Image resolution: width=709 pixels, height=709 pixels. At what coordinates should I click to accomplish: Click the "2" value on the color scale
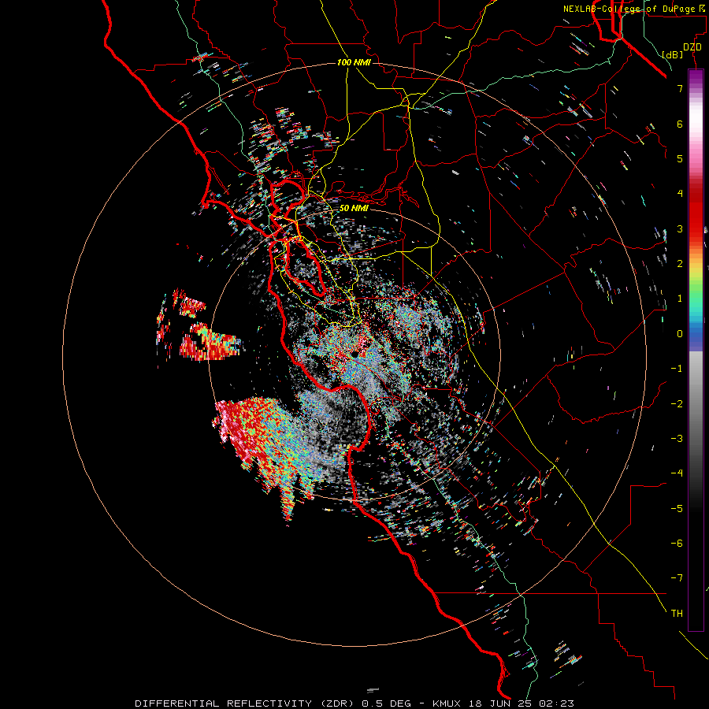[x=680, y=264]
